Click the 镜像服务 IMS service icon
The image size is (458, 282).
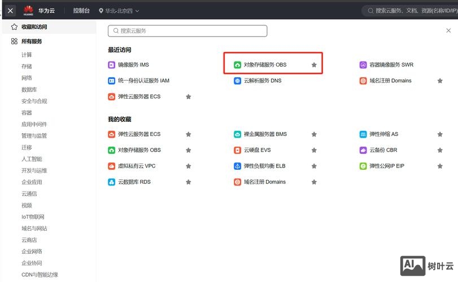click(x=112, y=65)
